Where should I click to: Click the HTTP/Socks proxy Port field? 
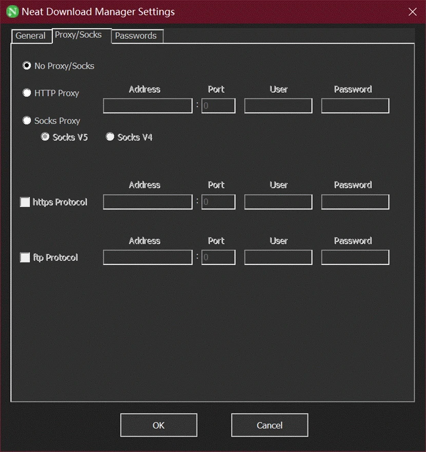tap(219, 106)
